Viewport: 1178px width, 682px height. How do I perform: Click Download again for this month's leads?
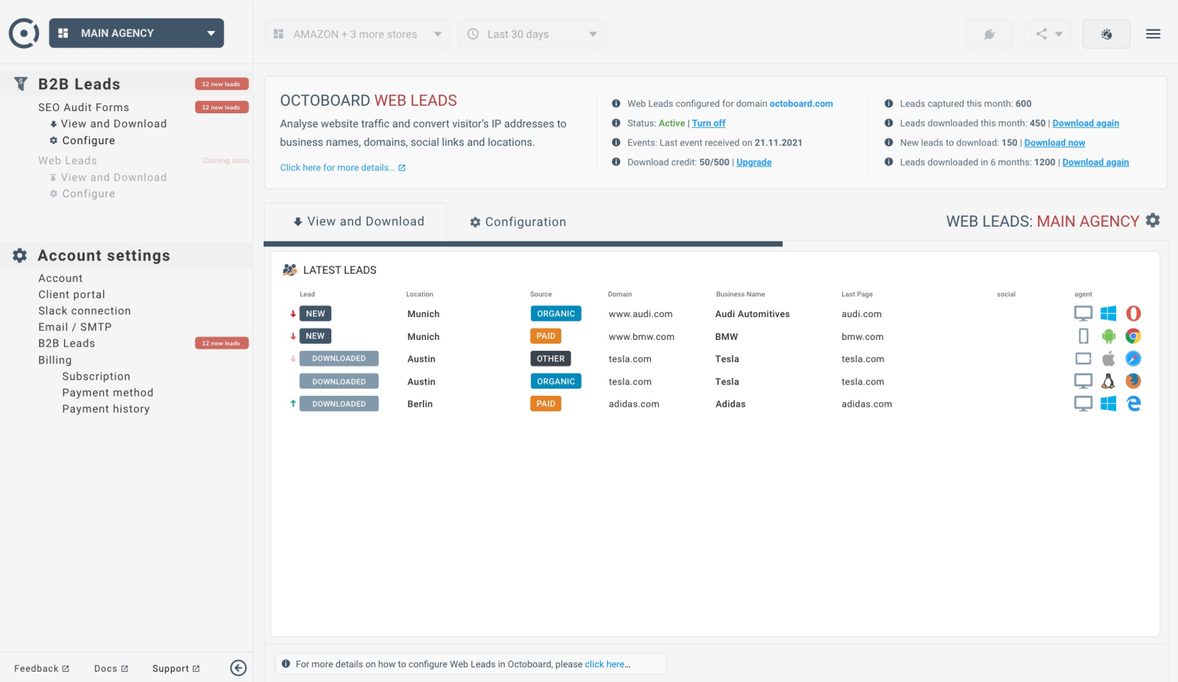(1085, 124)
